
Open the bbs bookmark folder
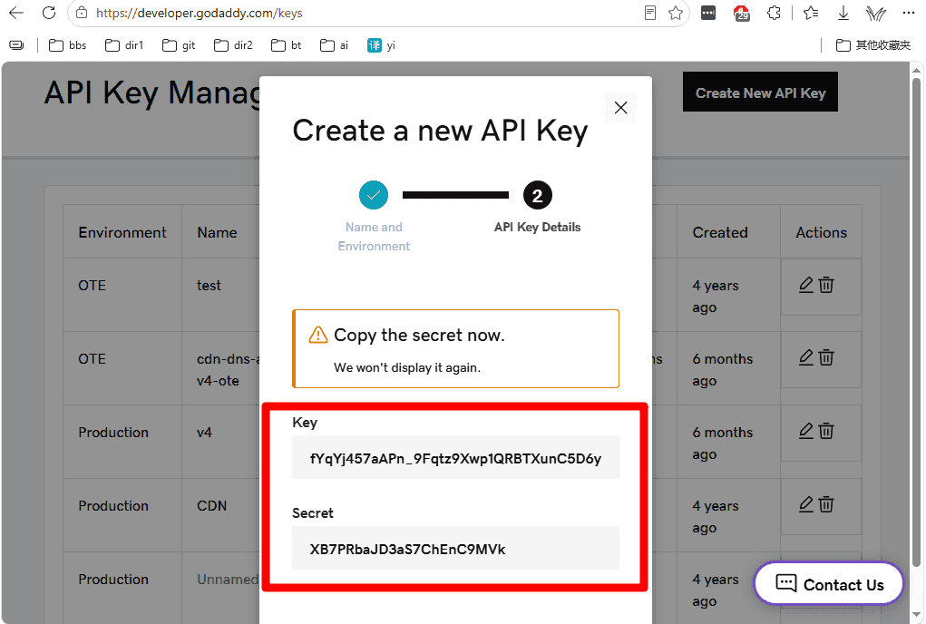coord(67,44)
